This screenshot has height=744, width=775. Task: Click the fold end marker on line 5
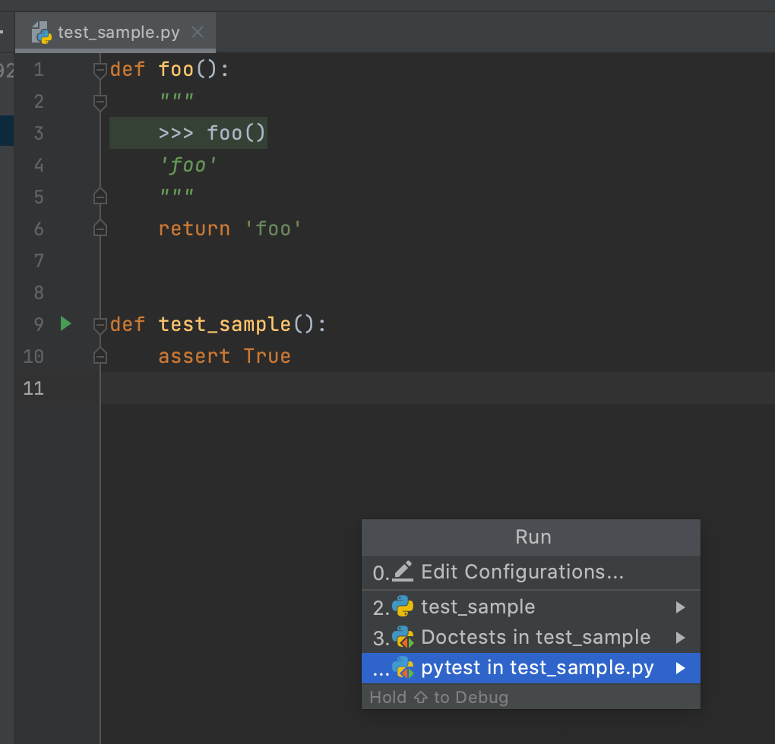[x=100, y=197]
